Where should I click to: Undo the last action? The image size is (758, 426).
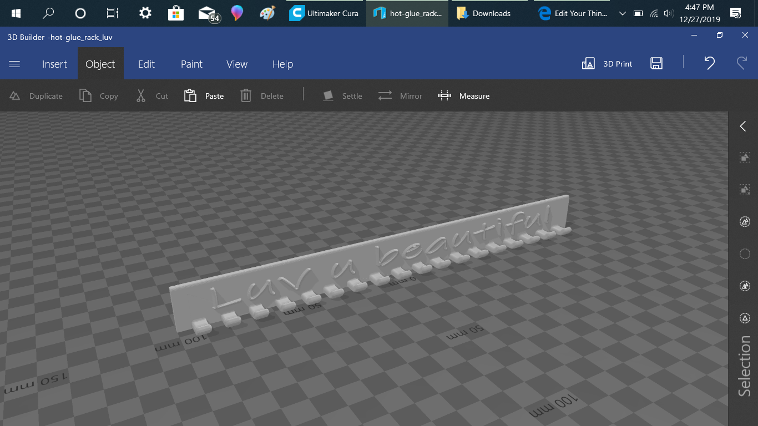click(x=709, y=63)
